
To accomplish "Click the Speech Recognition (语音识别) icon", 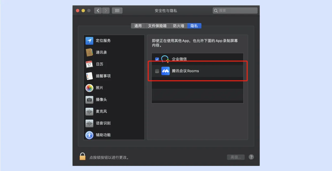I will pos(89,123).
